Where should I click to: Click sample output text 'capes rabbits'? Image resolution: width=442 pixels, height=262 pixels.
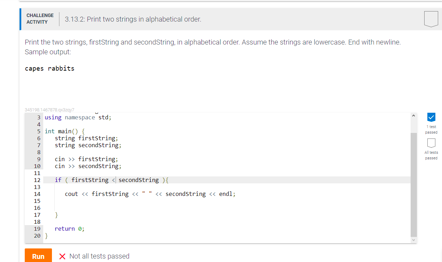pyautogui.click(x=49, y=68)
